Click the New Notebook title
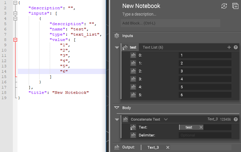The width and height of the screenshot is (241, 152). [141, 6]
